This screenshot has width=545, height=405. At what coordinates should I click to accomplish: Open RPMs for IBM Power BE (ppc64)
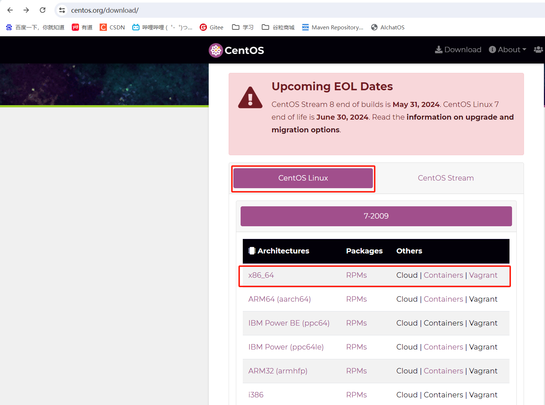(357, 323)
